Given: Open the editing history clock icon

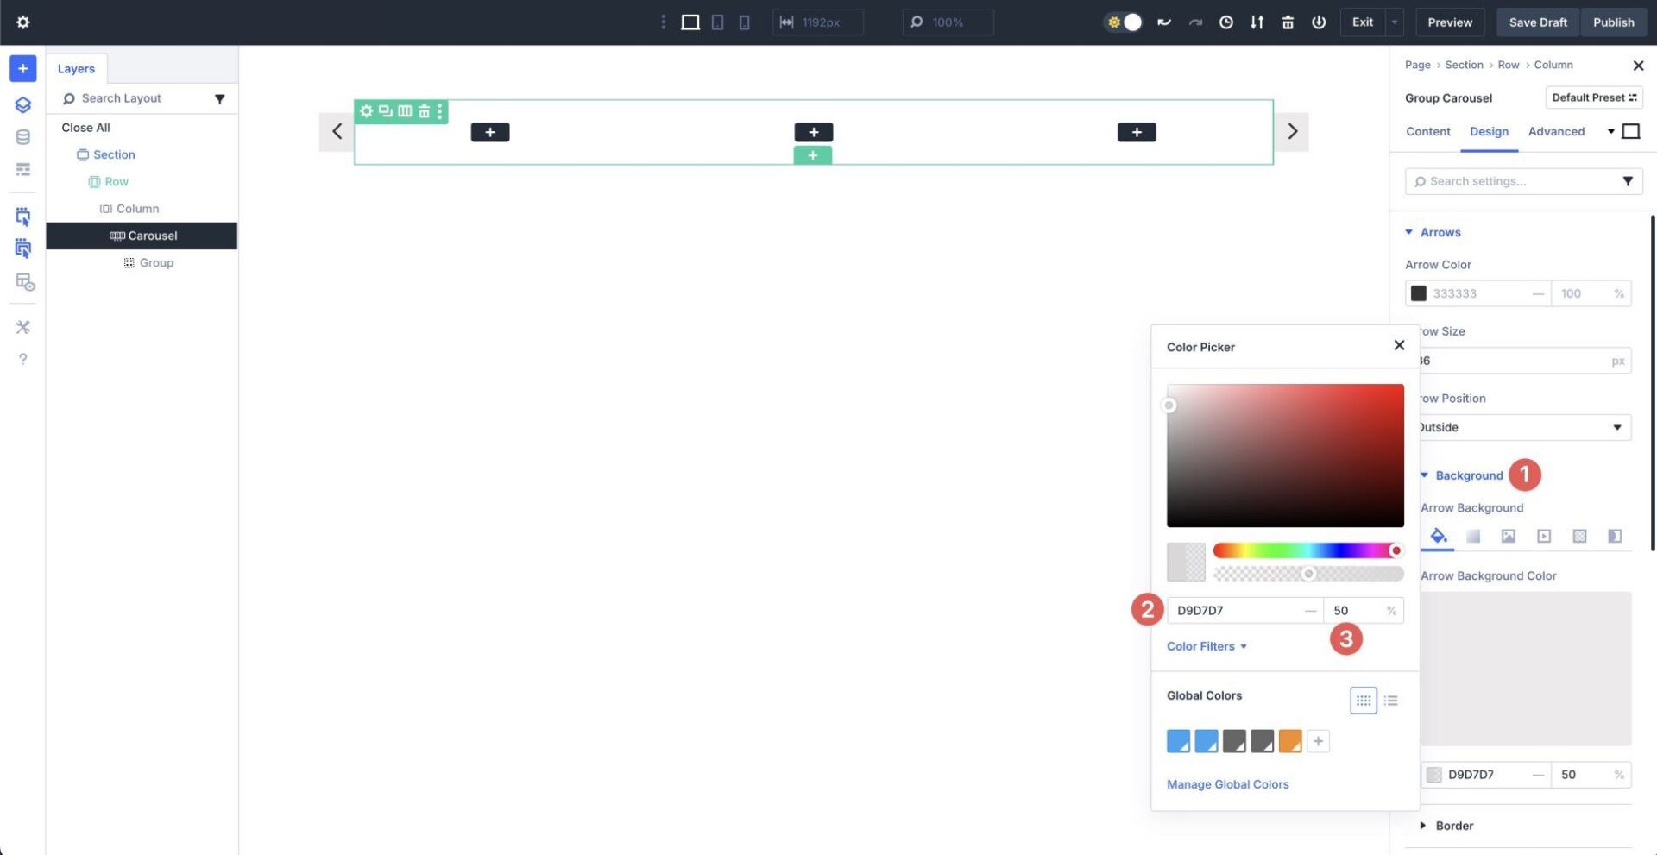Looking at the screenshot, I should coord(1226,22).
